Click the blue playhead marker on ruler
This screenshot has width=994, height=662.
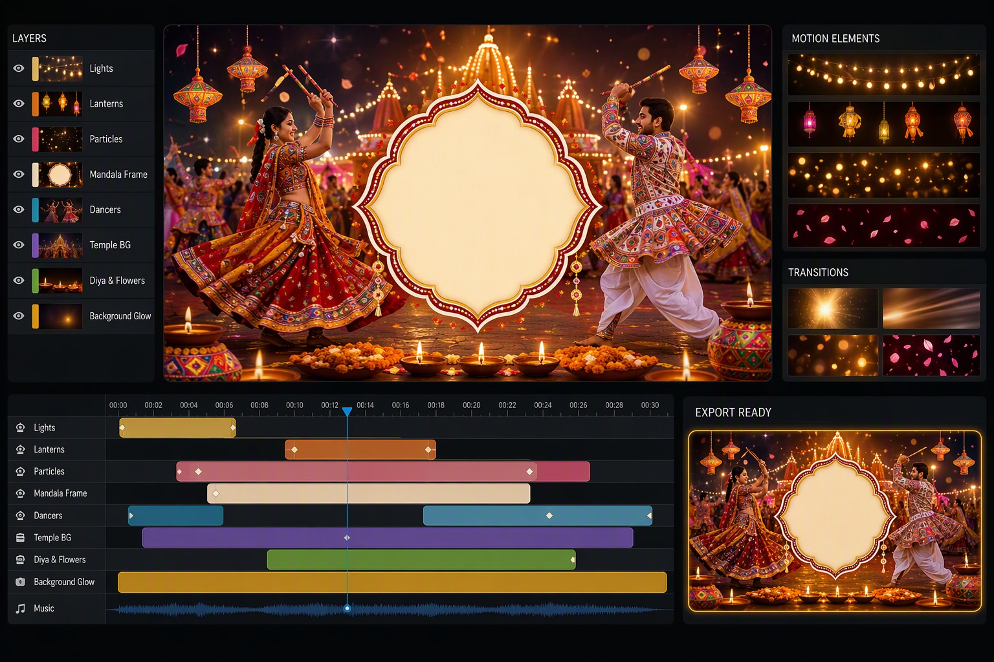point(347,412)
